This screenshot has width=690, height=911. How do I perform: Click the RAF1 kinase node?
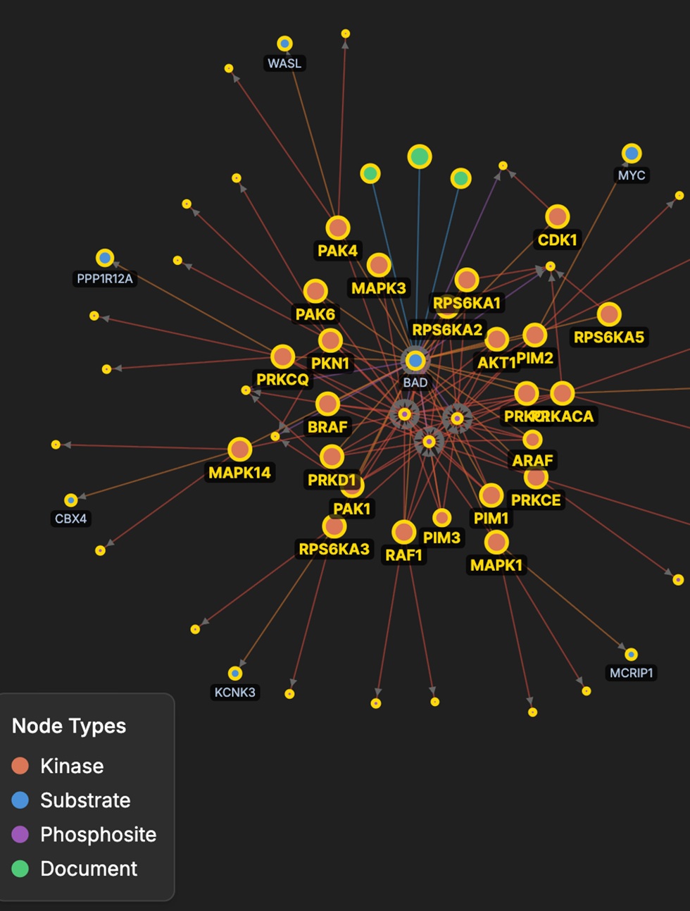tap(404, 532)
